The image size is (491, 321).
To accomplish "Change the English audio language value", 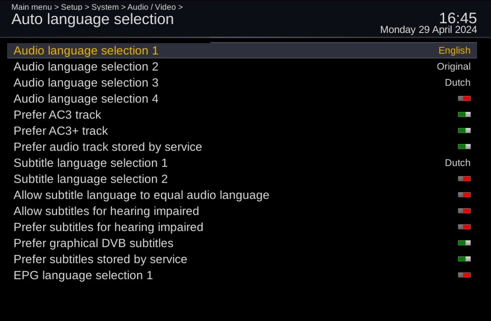I will point(454,50).
